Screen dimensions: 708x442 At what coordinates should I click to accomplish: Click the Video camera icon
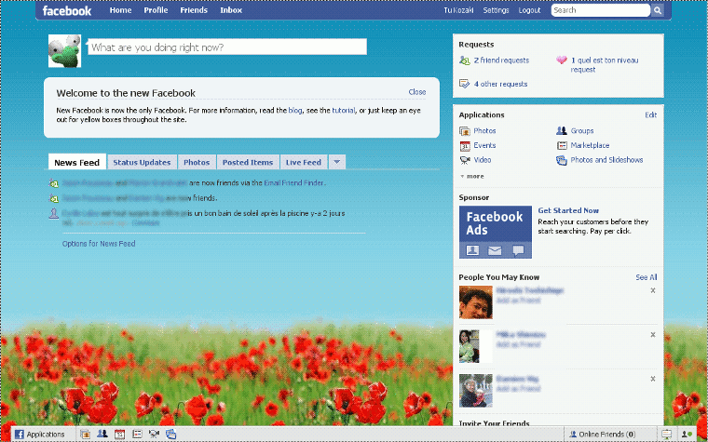pos(465,160)
